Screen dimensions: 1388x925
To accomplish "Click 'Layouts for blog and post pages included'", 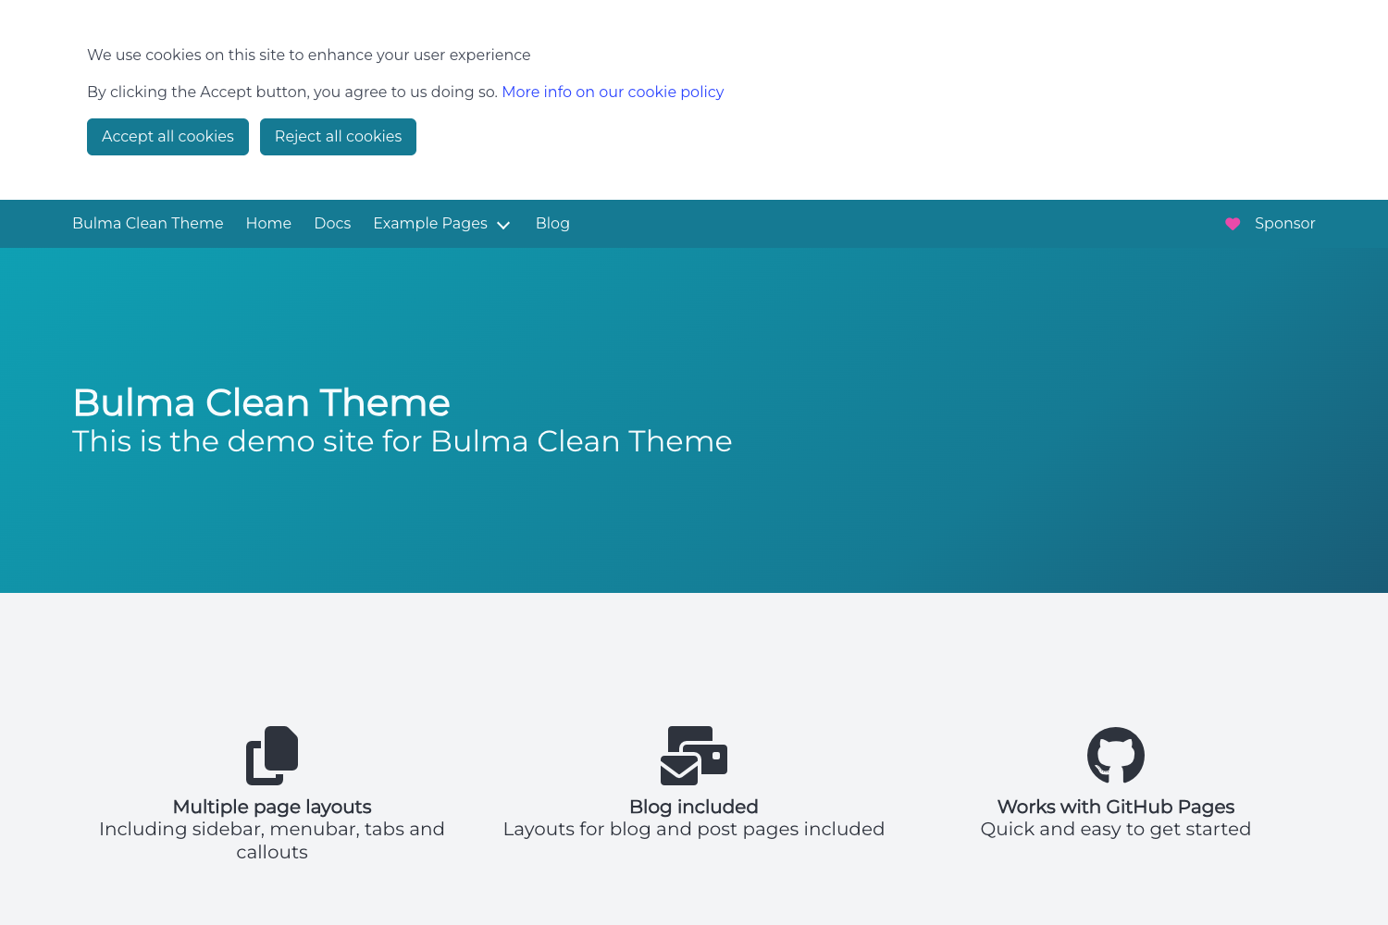I will point(694,830).
